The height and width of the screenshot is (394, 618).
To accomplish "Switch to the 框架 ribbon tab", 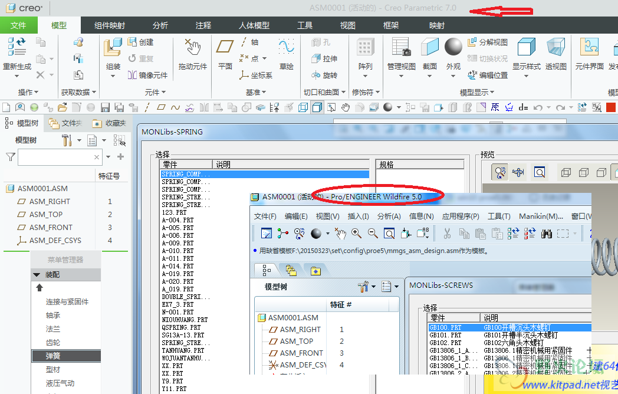I will (390, 25).
